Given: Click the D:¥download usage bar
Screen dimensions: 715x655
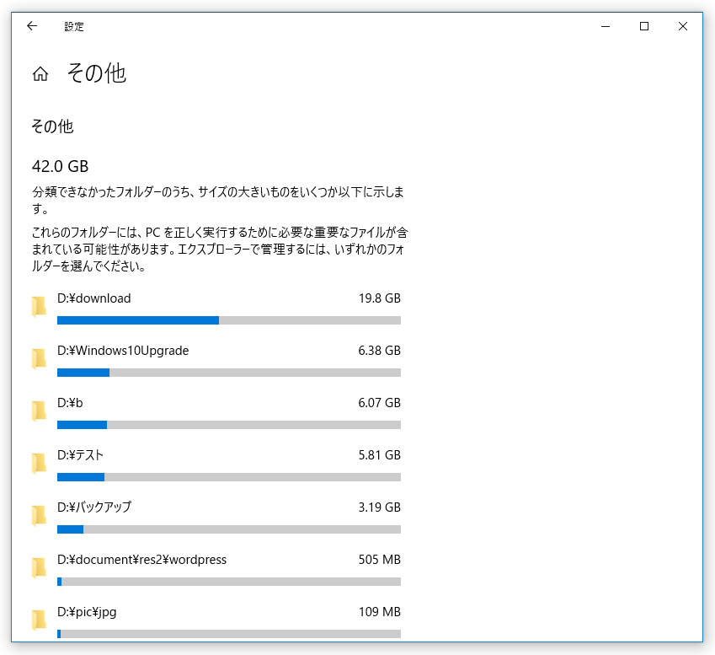Looking at the screenshot, I should [x=229, y=320].
